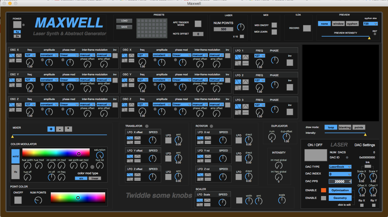Image resolution: width=388 pixels, height=217 pixels.
Task: Select sine waveform for LFO Y rot
Action: pos(200,156)
